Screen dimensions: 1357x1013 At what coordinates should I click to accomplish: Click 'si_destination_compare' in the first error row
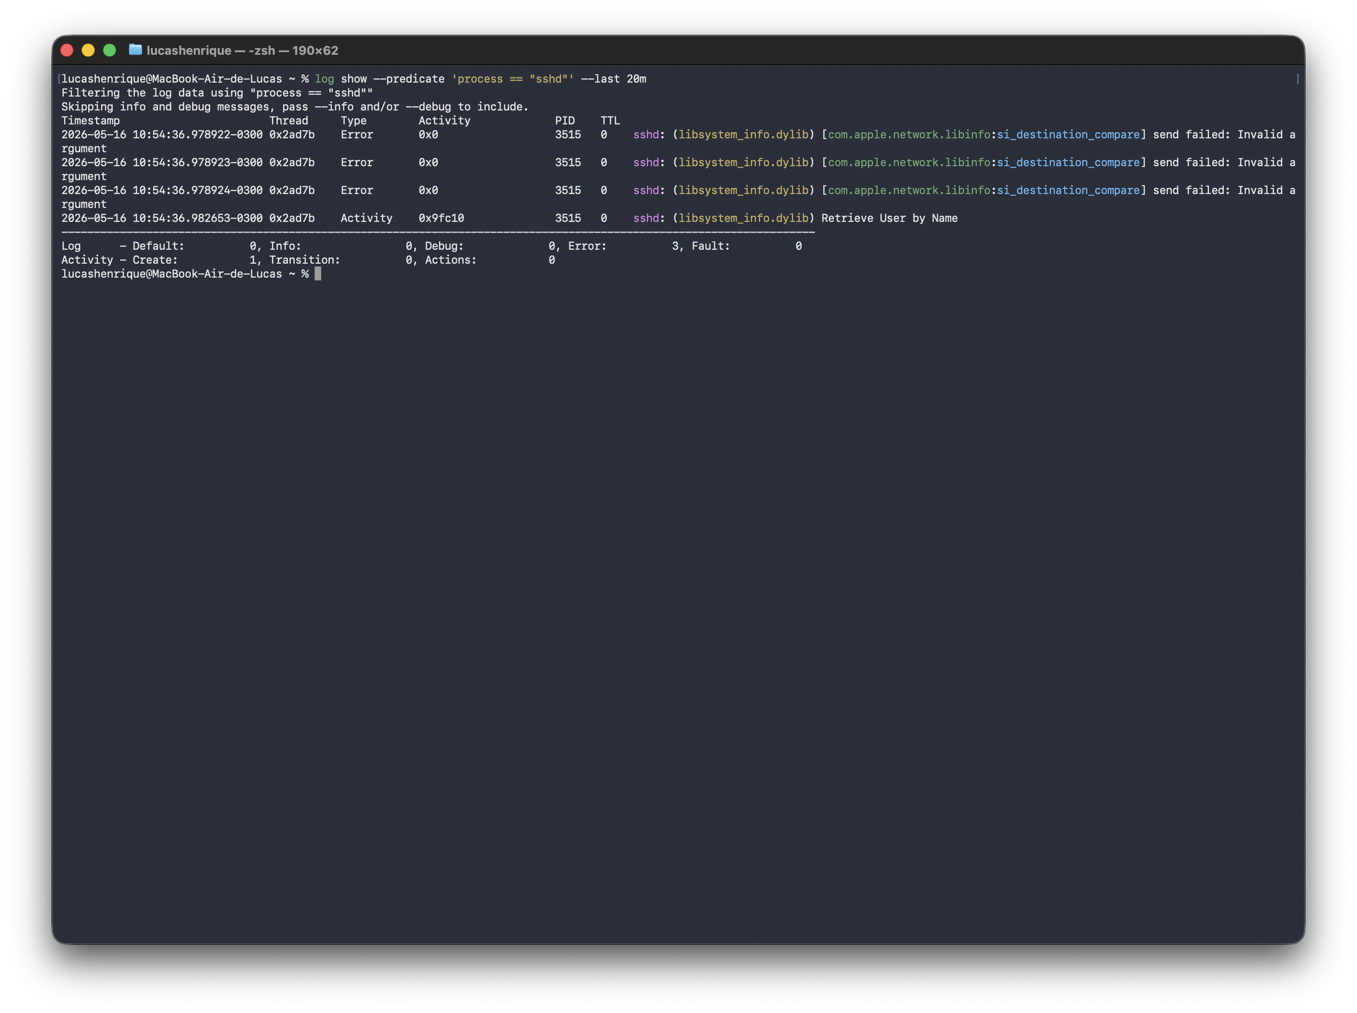tap(1068, 134)
